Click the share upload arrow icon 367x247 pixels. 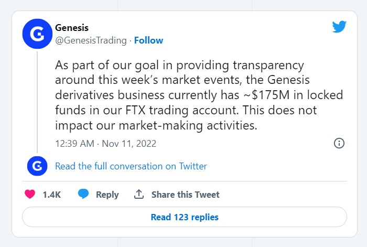[x=139, y=194]
